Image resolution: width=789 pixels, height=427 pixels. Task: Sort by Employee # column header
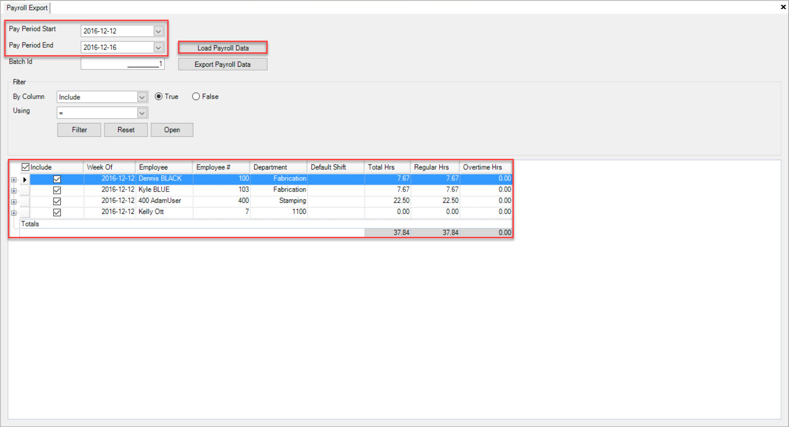tap(221, 167)
